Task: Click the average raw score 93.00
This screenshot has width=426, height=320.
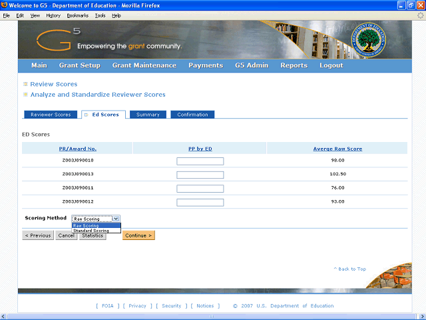Action: (337, 201)
